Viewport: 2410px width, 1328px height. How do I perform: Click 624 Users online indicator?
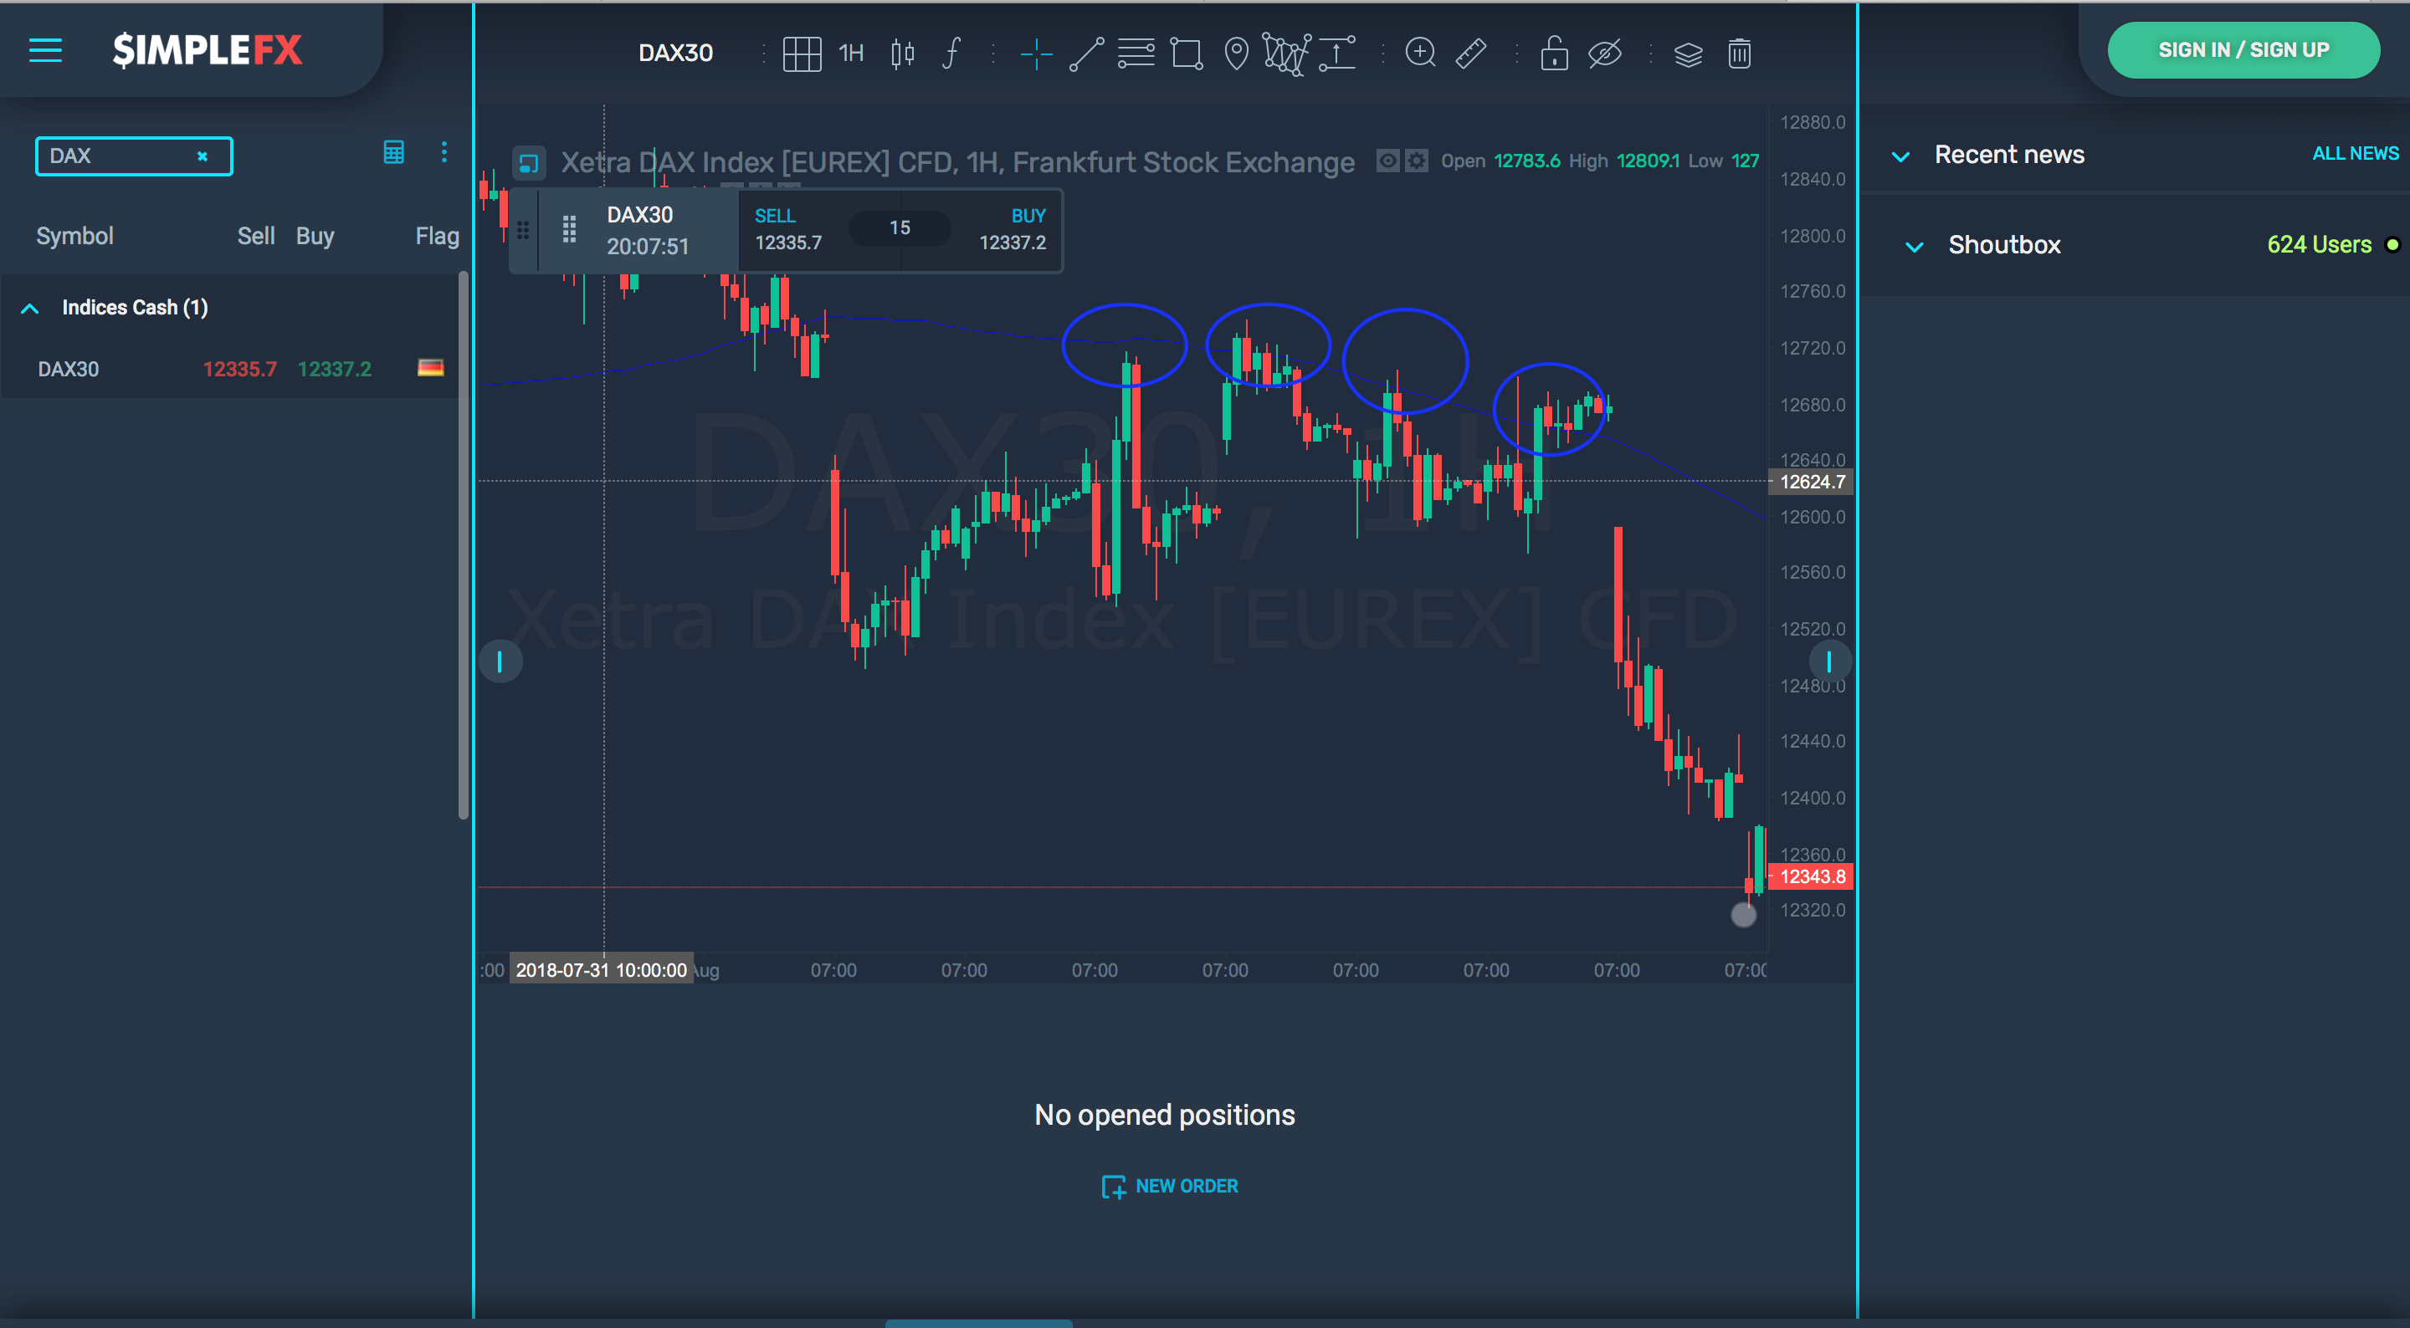pos(2332,245)
